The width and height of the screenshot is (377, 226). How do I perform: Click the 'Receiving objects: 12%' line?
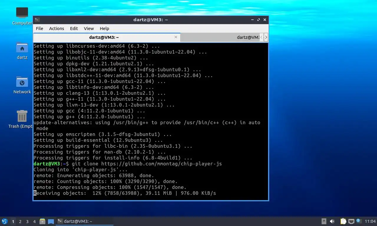[125, 193]
